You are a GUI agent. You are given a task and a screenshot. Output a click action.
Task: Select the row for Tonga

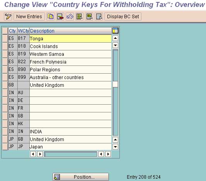pyautogui.click(x=5, y=38)
